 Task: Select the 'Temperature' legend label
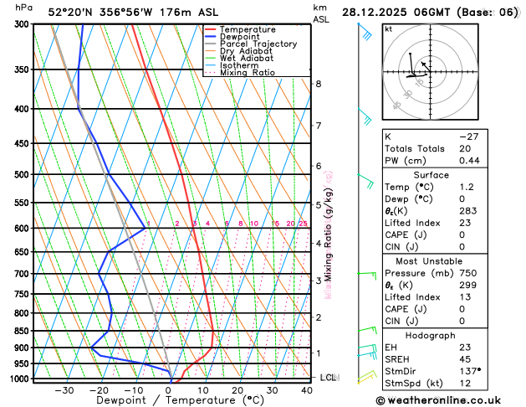(x=248, y=29)
